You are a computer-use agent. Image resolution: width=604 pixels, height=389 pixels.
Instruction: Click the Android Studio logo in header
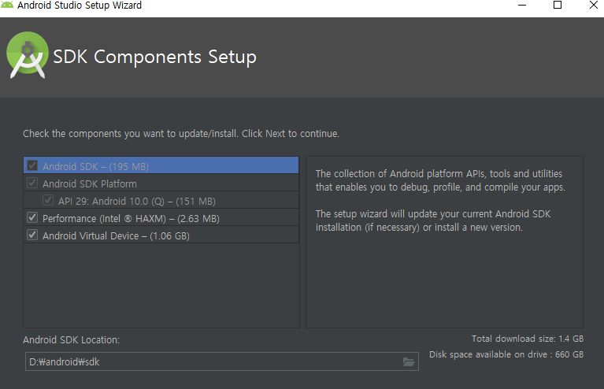[28, 55]
